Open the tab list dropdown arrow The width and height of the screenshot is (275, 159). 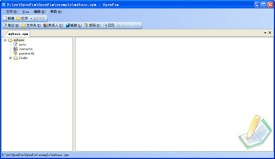coord(265,33)
